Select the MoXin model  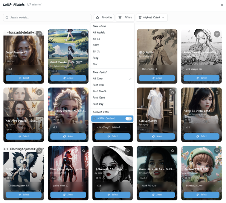click(x=157, y=78)
